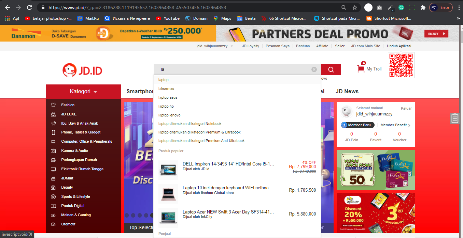Select the "laptop lenovo" suggestion
The image size is (463, 238).
tap(237, 115)
